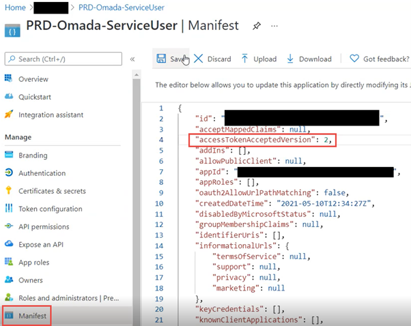
Task: Click the Download arrow icon
Action: pos(290,59)
